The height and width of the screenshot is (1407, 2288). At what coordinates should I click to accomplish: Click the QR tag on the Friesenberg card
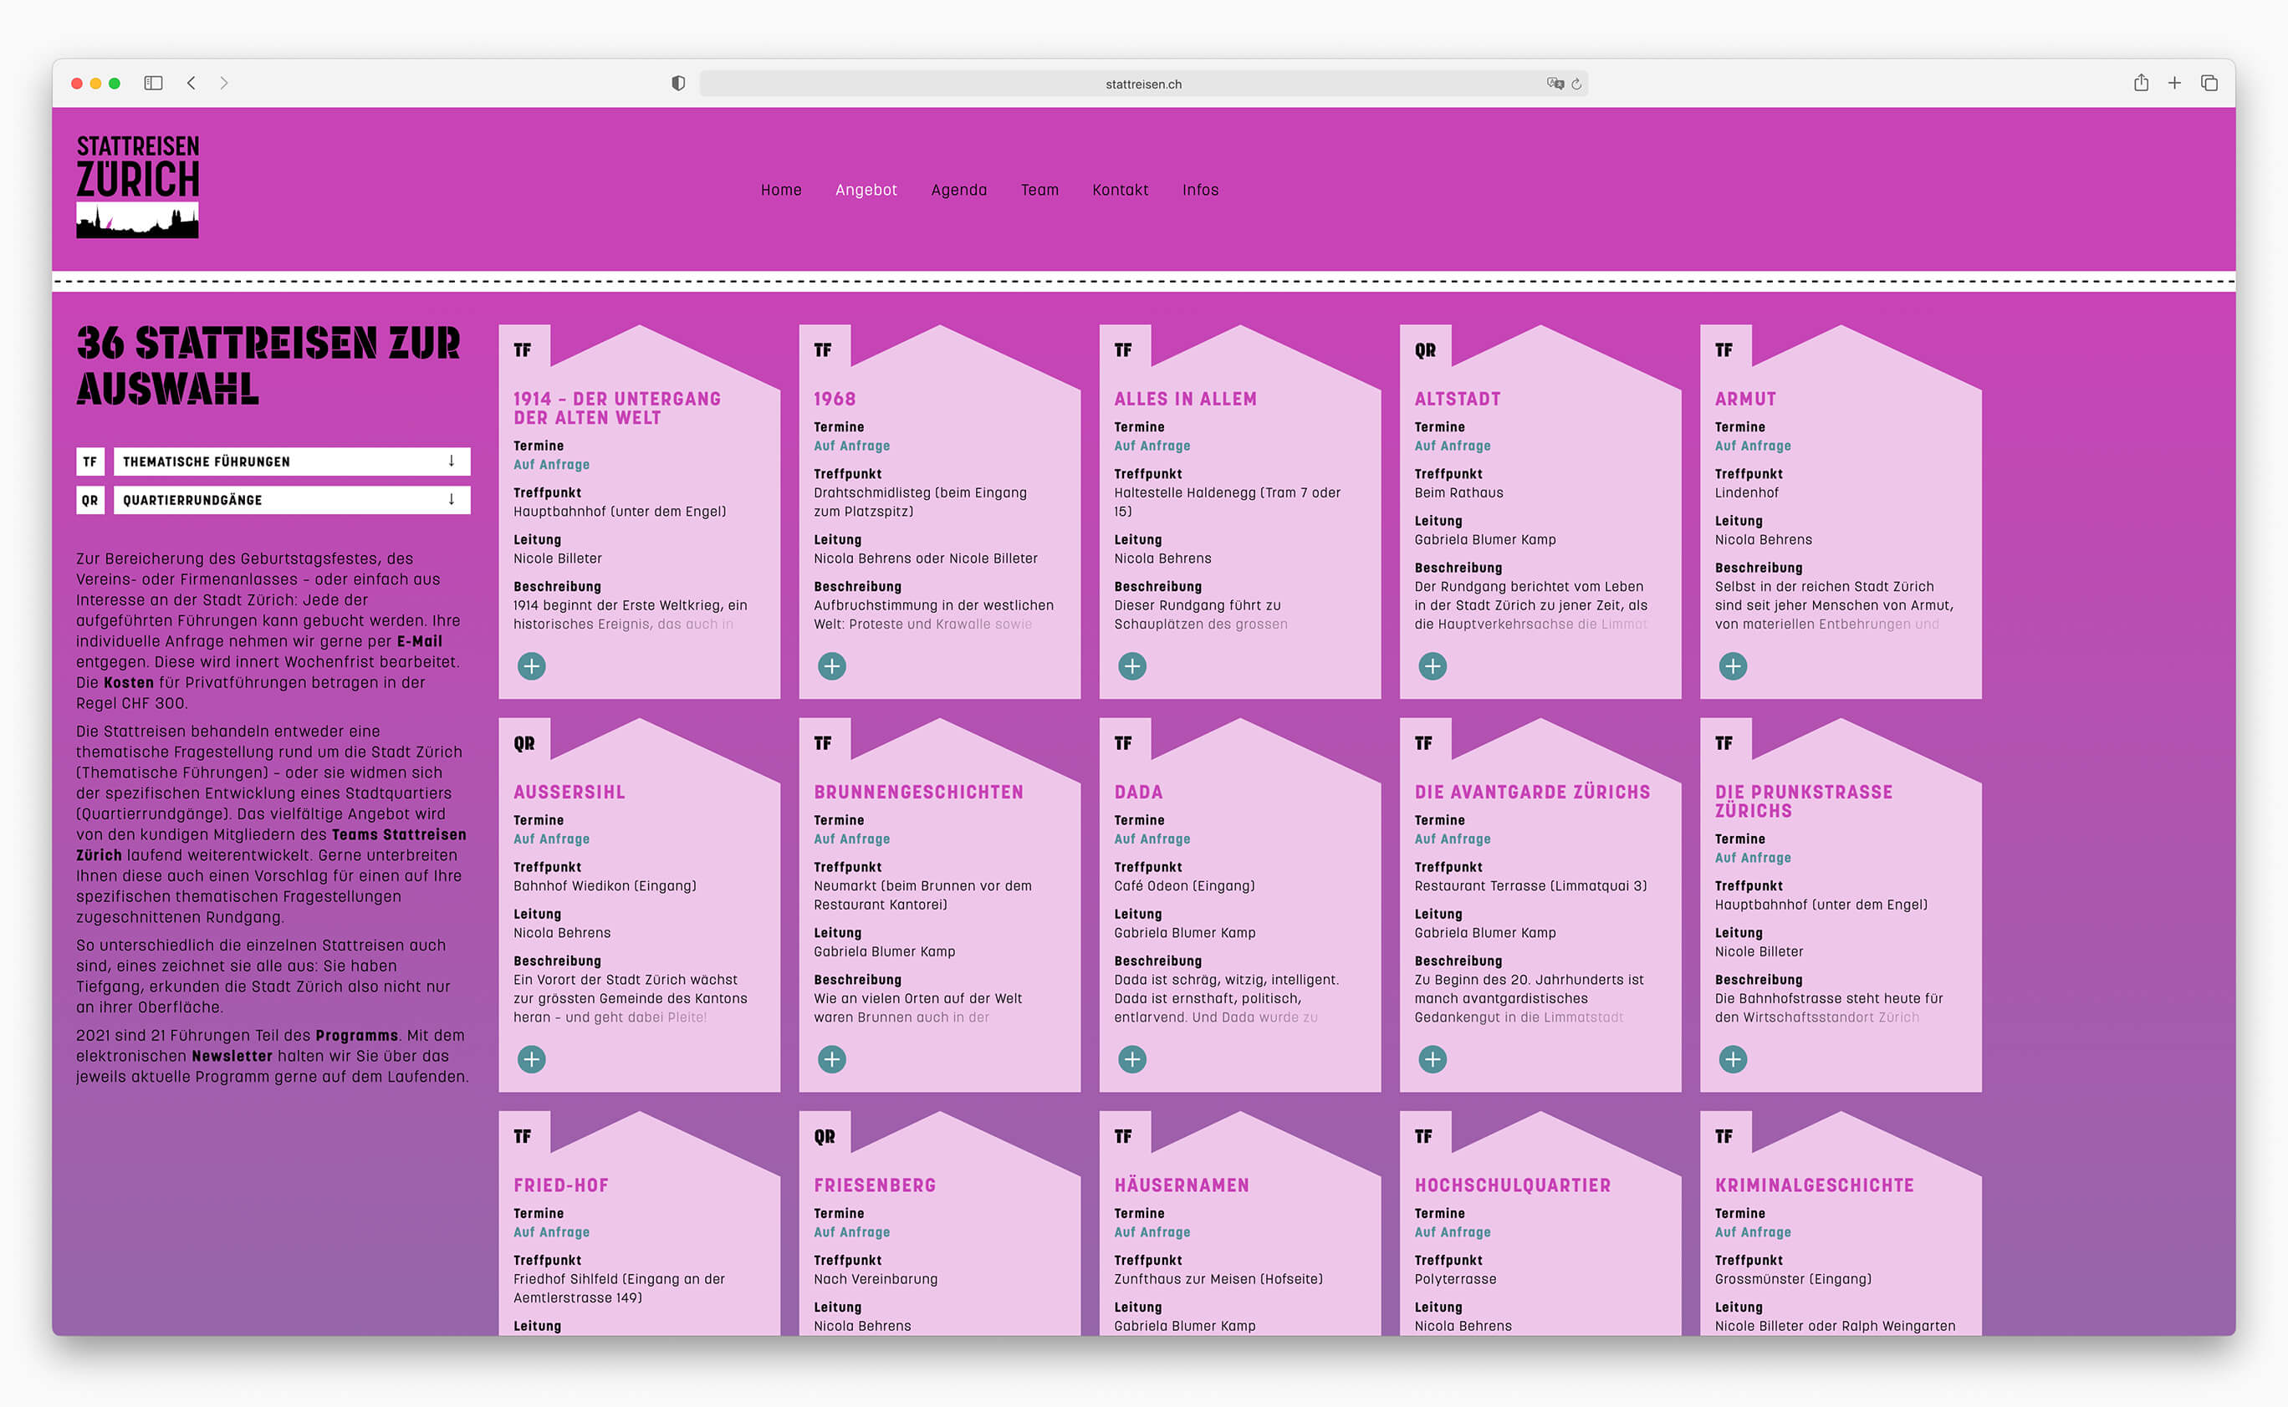[825, 1136]
